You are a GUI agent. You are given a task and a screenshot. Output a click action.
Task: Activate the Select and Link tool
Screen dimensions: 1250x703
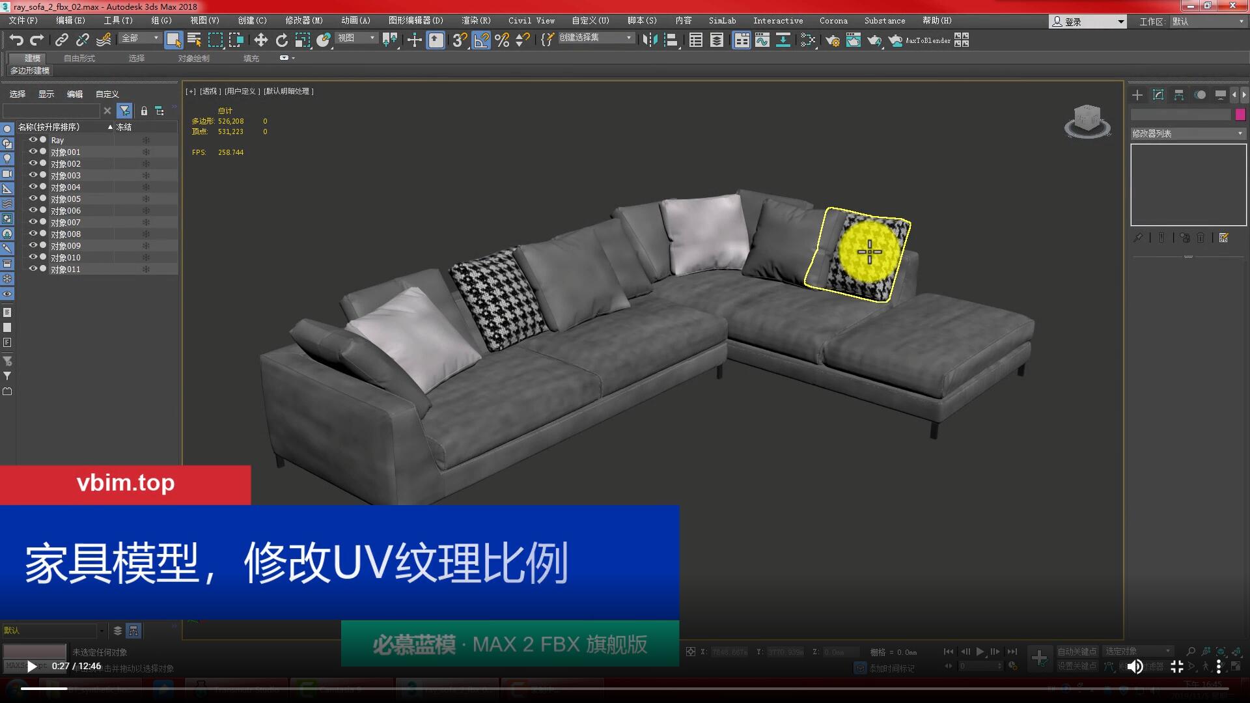click(x=61, y=40)
